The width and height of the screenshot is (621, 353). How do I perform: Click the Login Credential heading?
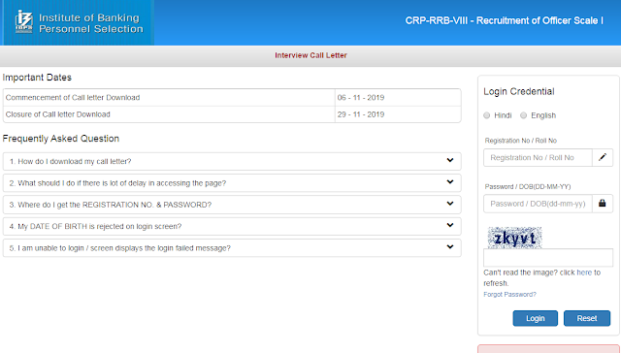[x=519, y=91]
